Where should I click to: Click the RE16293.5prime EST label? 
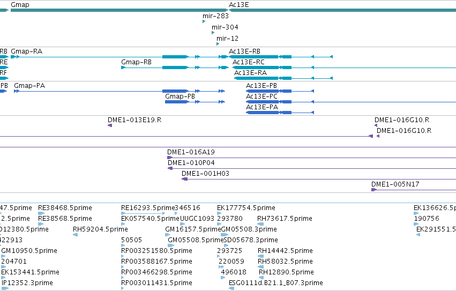(148, 208)
